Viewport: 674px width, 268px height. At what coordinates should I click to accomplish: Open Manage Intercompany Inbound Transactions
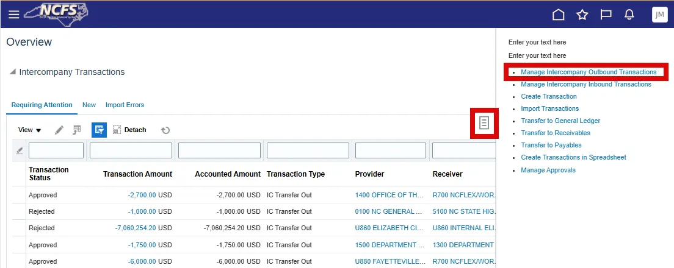tap(586, 84)
